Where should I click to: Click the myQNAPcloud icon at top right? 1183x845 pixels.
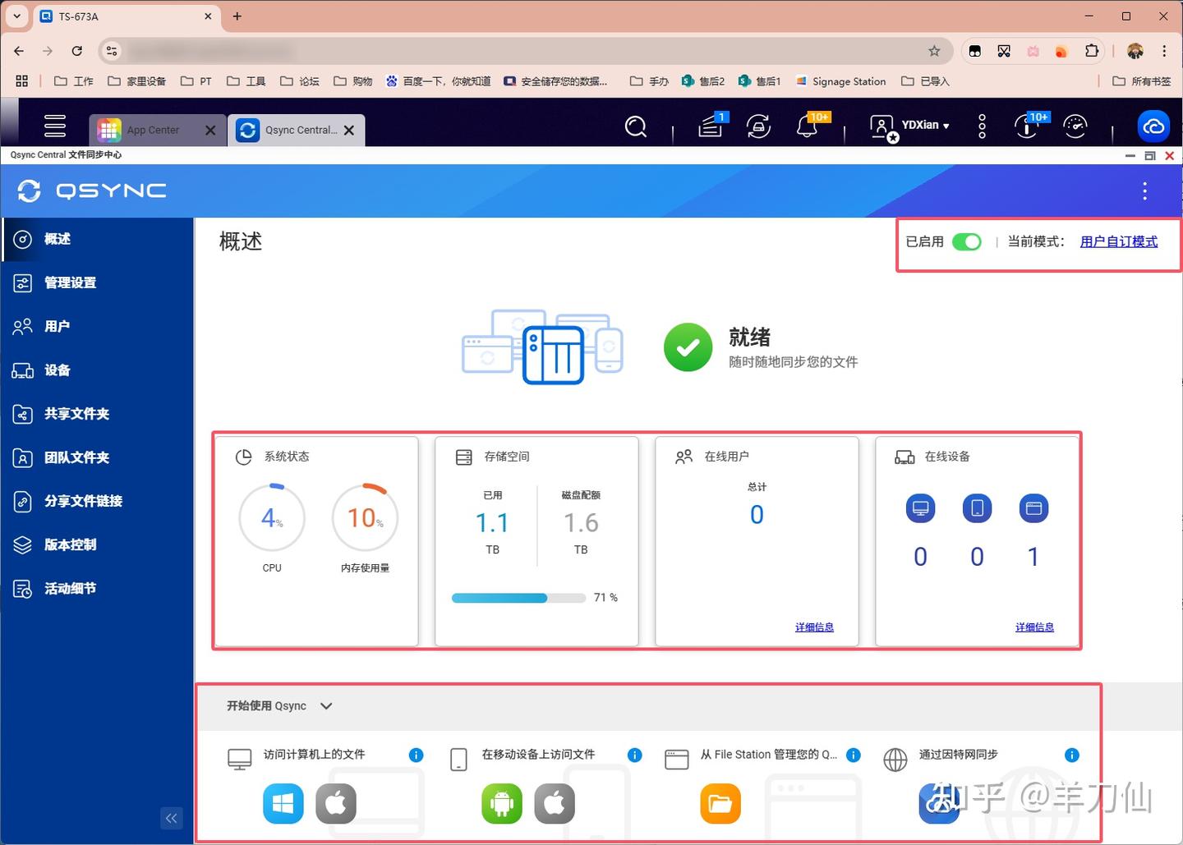pyautogui.click(x=1153, y=126)
